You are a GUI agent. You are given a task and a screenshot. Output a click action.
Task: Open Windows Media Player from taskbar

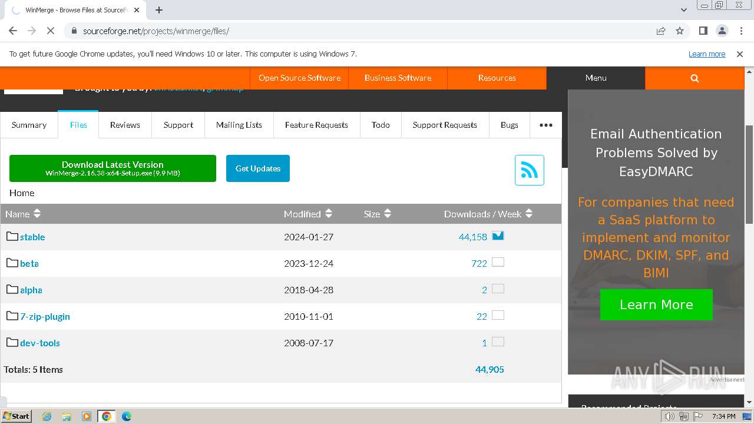tap(87, 416)
